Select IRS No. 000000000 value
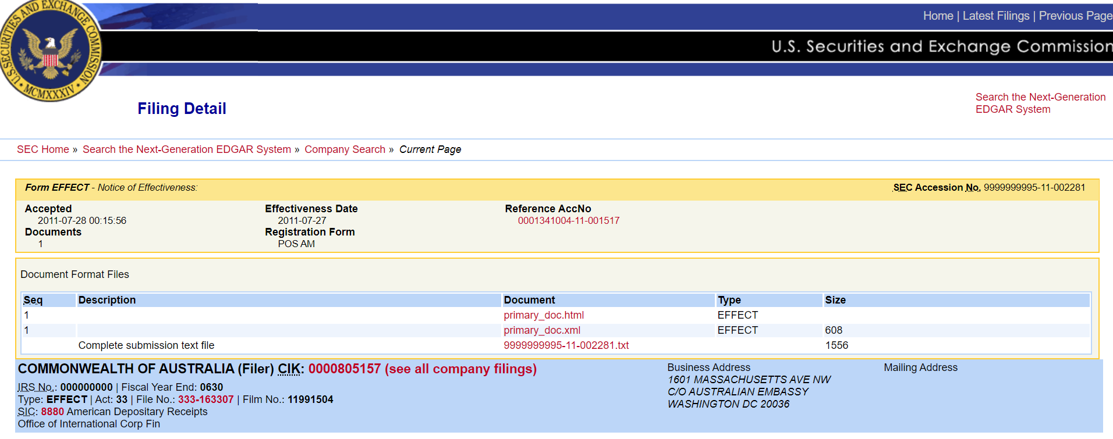Image resolution: width=1113 pixels, height=439 pixels. pyautogui.click(x=87, y=387)
